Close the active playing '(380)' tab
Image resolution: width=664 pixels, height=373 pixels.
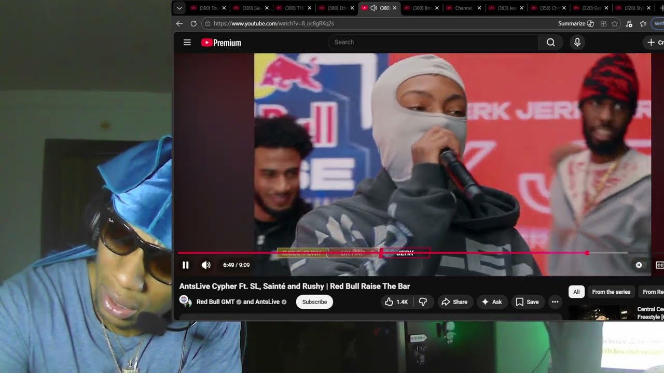pos(394,8)
